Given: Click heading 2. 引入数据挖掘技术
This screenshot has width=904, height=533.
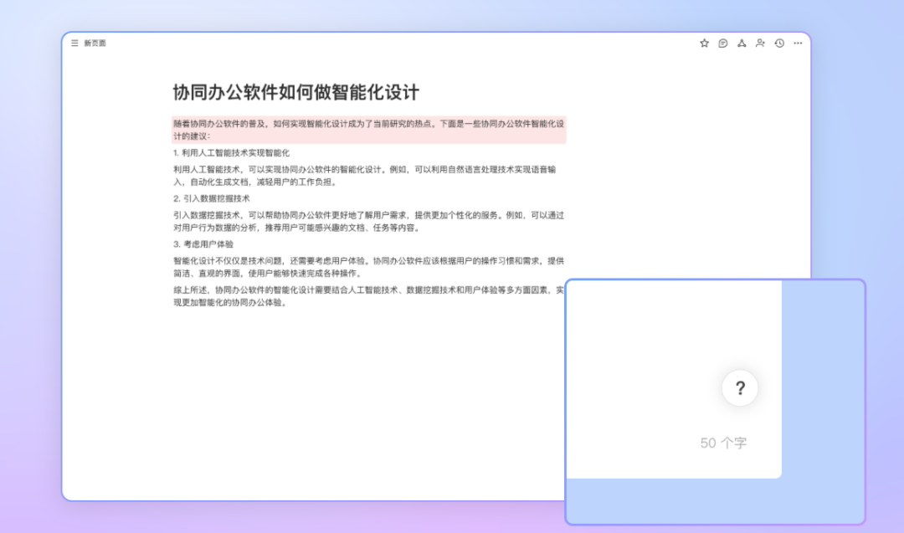Looking at the screenshot, I should (212, 198).
